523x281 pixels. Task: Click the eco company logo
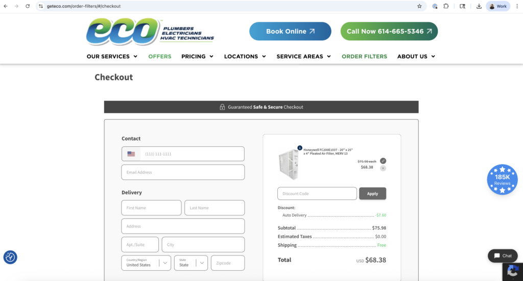[150, 32]
